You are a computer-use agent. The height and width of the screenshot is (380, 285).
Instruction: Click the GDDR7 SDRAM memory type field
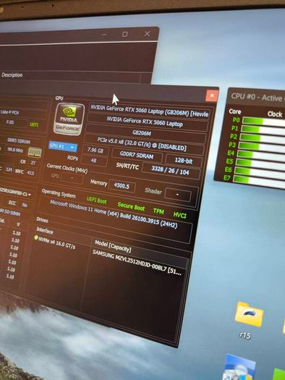click(137, 156)
